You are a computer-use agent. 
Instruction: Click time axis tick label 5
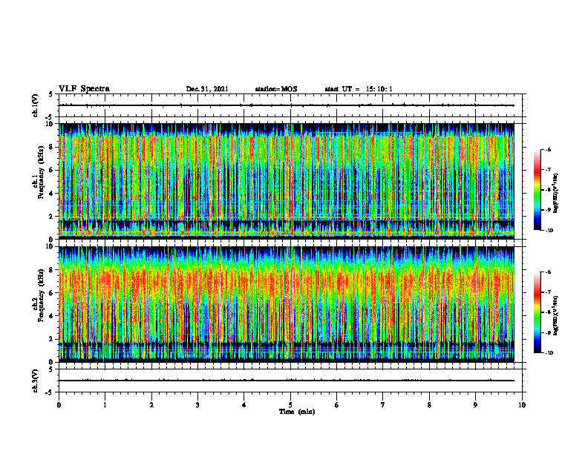point(290,405)
